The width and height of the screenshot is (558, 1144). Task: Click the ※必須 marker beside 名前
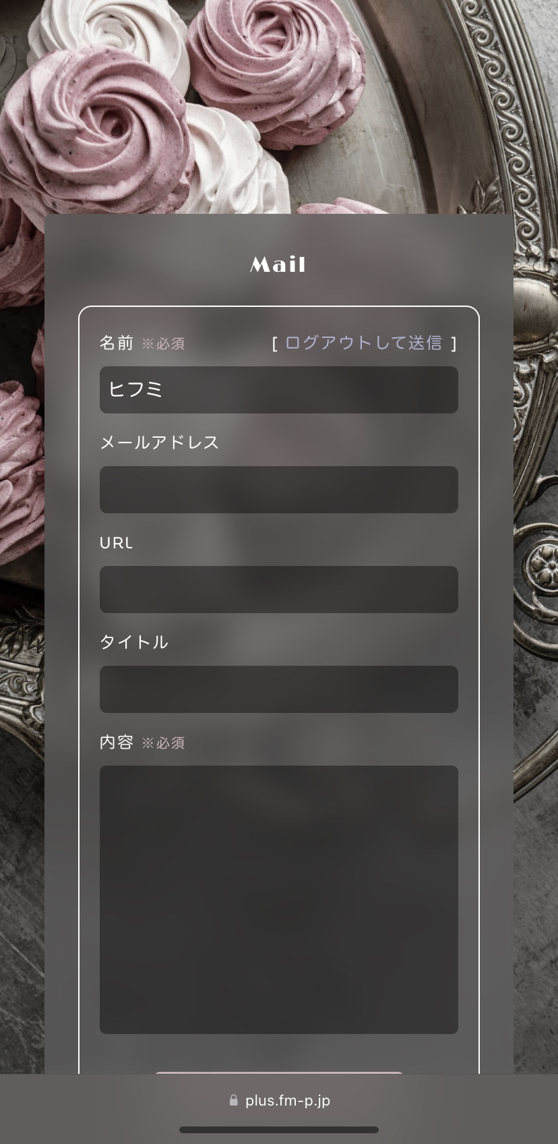click(x=163, y=344)
